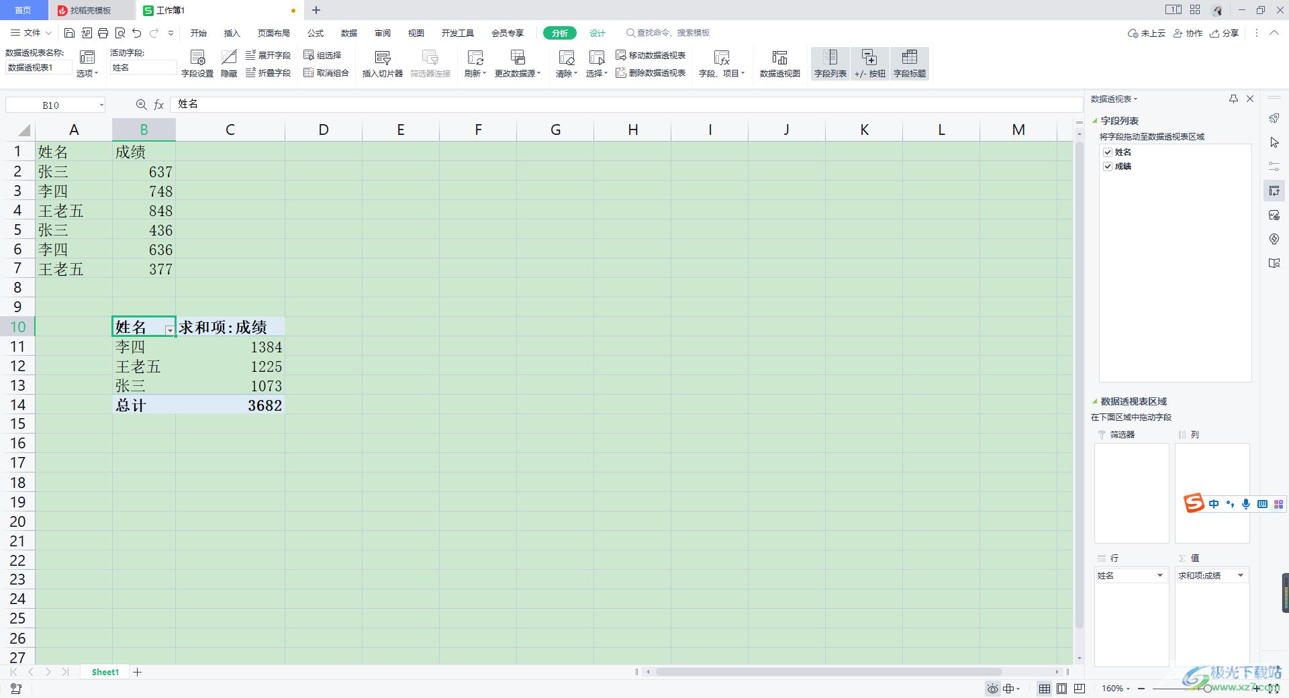Viewport: 1289px width, 698px height.
Task: Insert PivotChart (数据透视图)
Action: coord(780,64)
